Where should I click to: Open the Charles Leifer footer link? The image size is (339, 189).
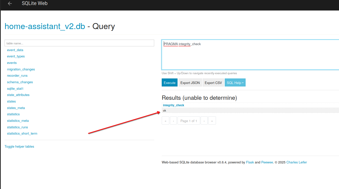point(297,162)
